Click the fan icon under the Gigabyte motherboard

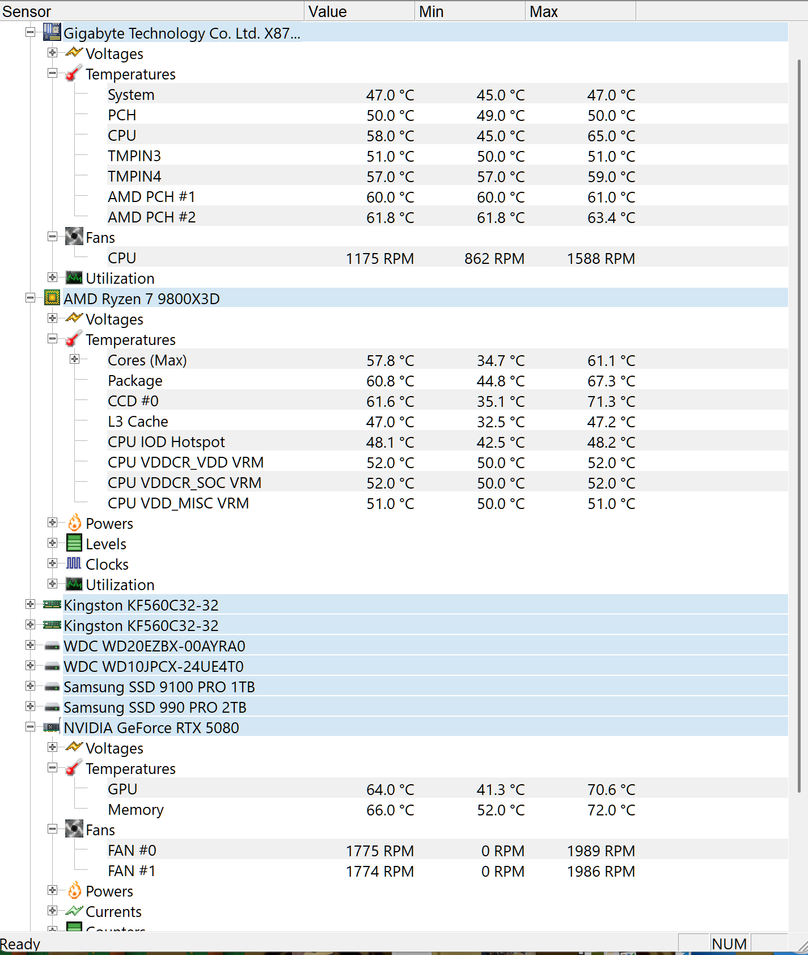click(74, 237)
